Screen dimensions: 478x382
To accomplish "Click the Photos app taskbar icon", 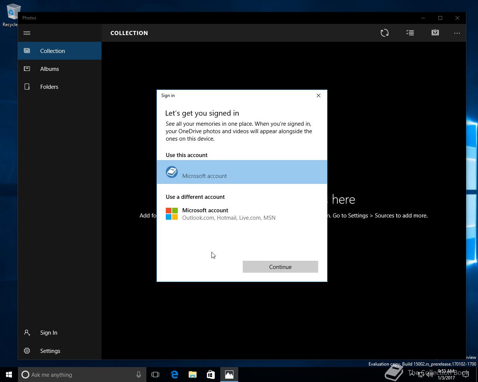I will tap(229, 375).
